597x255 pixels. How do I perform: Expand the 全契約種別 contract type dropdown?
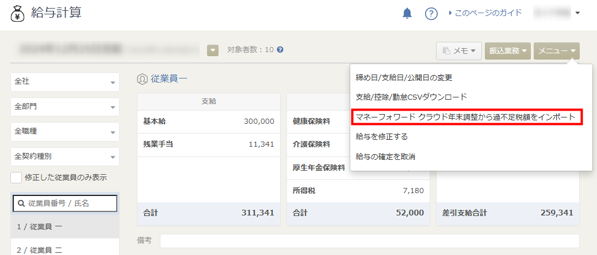(65, 156)
